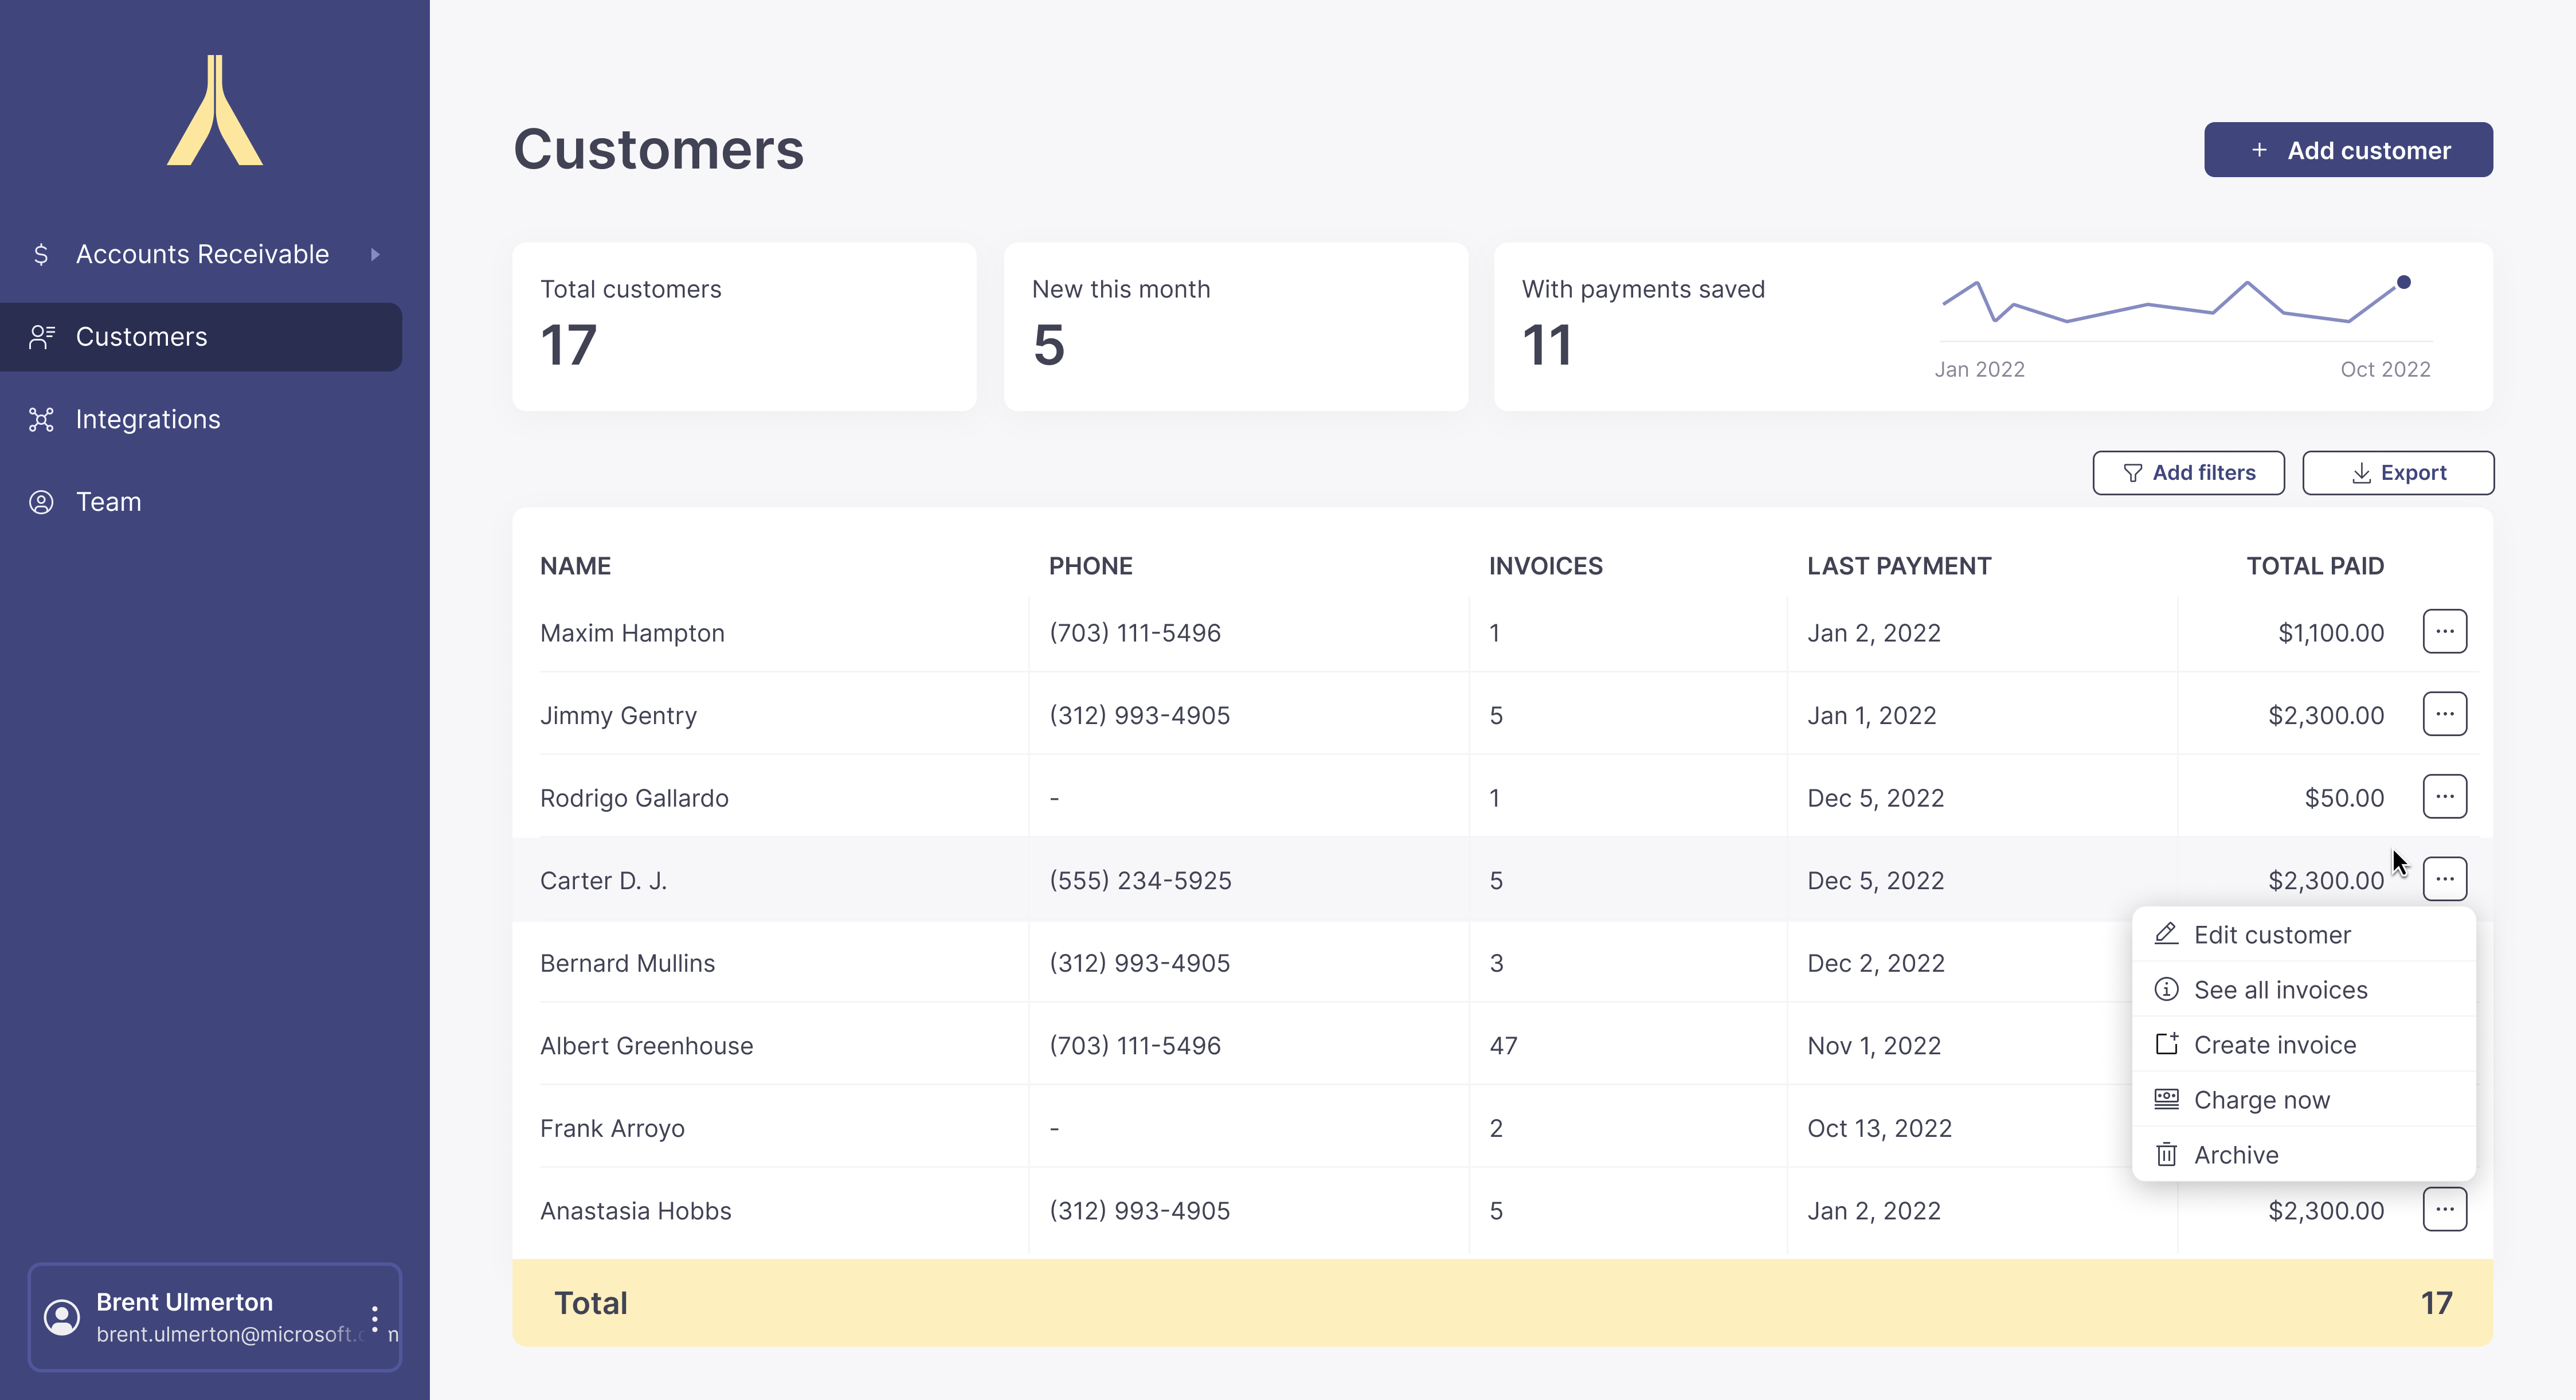Image resolution: width=2576 pixels, height=1400 pixels.
Task: Select Create invoice in the context menu
Action: [2275, 1044]
